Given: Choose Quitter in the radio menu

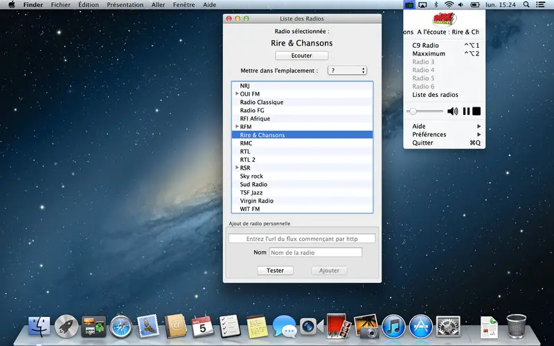Looking at the screenshot, I should pyautogui.click(x=444, y=143).
